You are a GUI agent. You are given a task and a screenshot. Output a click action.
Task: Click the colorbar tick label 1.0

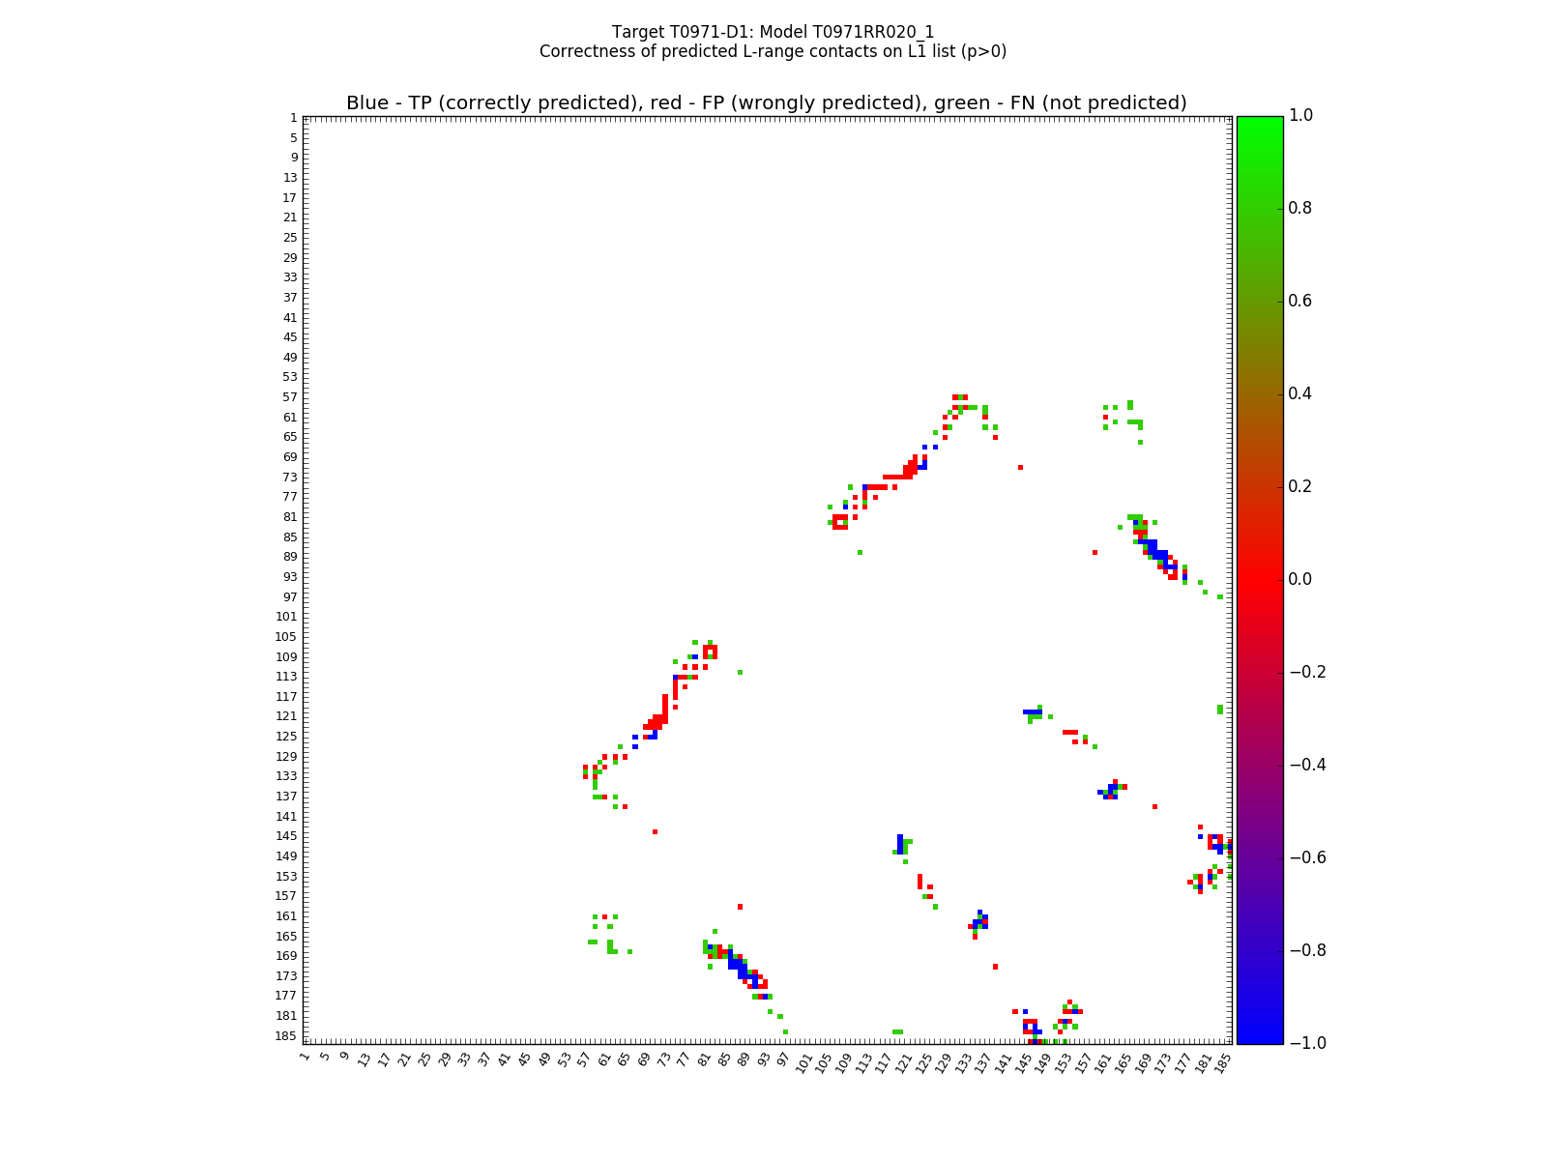pyautogui.click(x=1300, y=116)
